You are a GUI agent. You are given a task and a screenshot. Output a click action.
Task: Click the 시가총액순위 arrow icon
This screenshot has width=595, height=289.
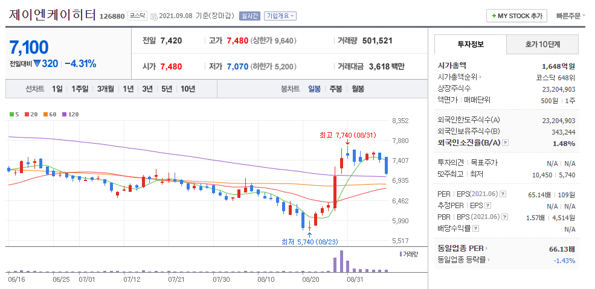point(481,77)
